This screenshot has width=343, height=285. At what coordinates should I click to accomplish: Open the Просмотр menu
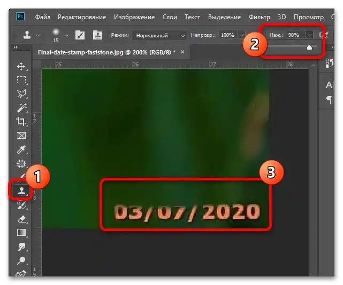pyautogui.click(x=308, y=17)
